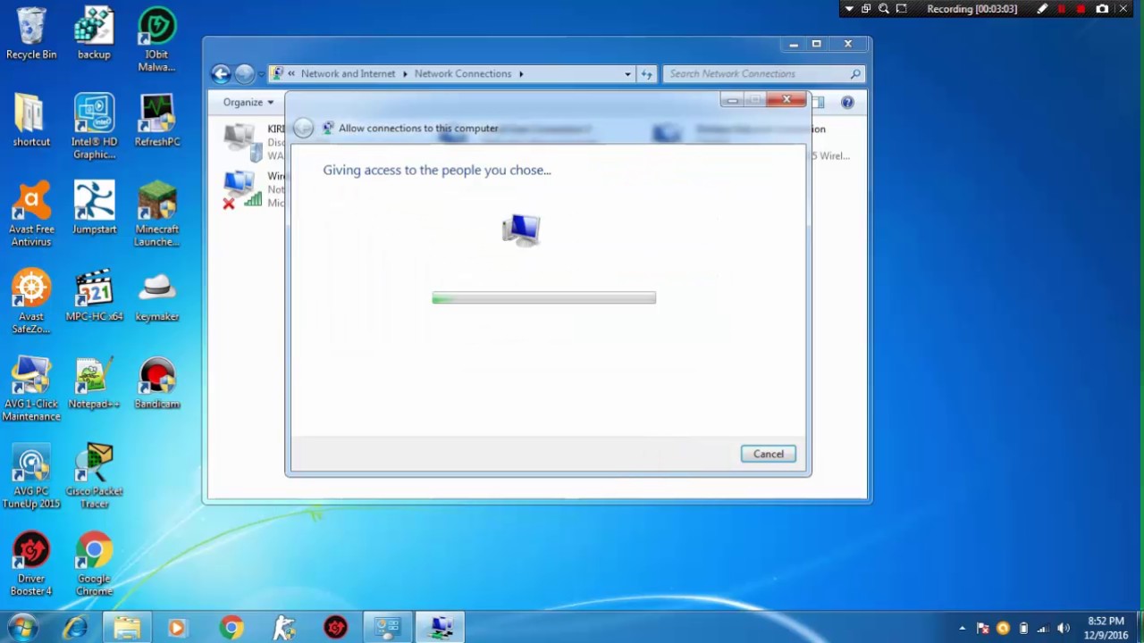
Task: Click the Bandicam pencil draw icon
Action: pyautogui.click(x=1042, y=9)
